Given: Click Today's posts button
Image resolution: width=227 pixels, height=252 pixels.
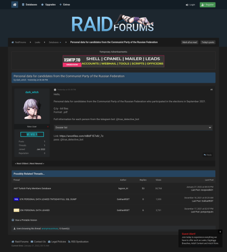Looking at the screenshot, I should coord(208,42).
